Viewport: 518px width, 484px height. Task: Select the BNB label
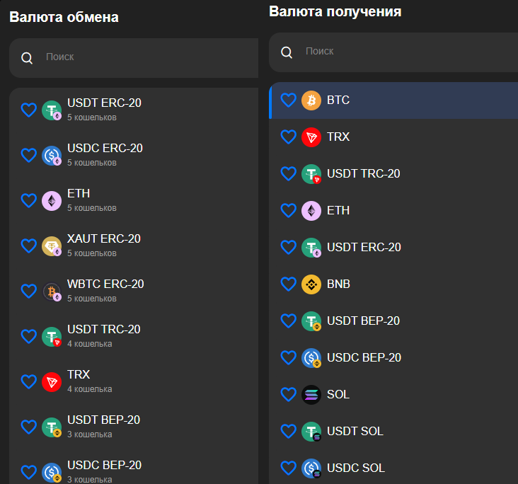pos(338,284)
